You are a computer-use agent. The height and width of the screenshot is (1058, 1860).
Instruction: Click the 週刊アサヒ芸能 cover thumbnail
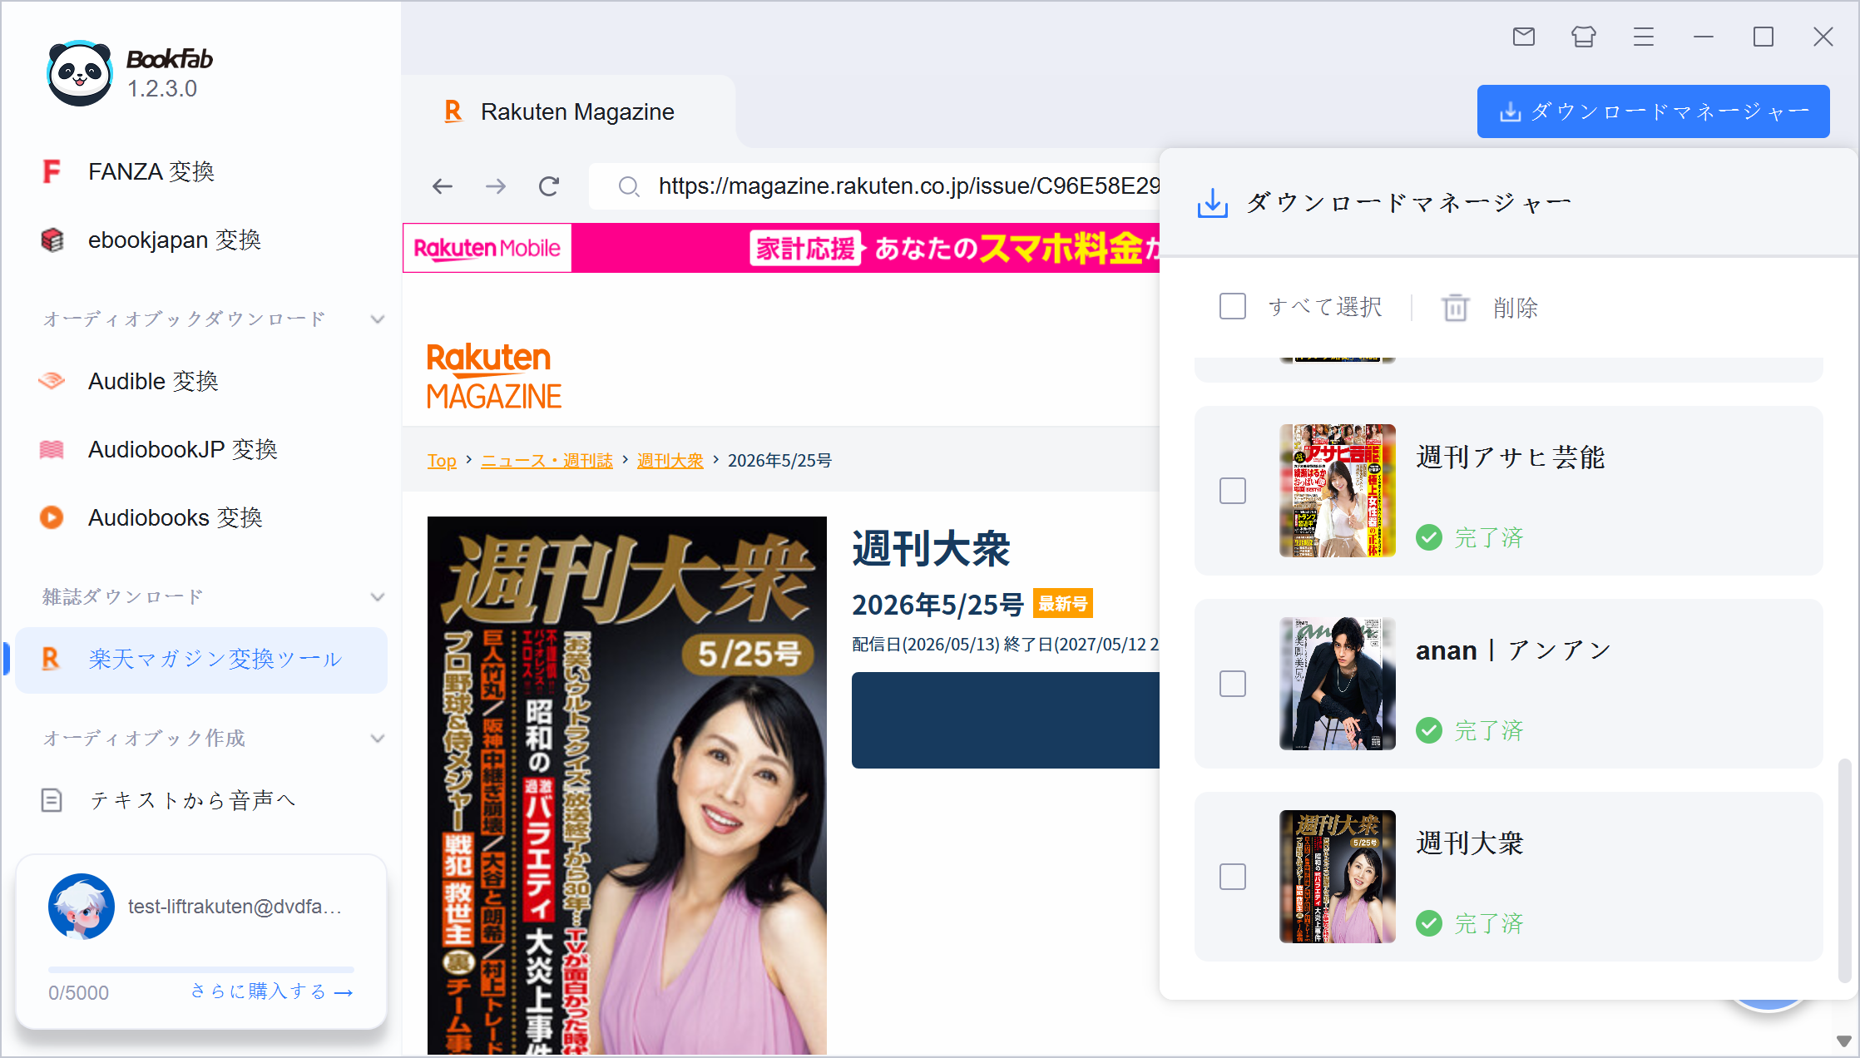point(1338,491)
